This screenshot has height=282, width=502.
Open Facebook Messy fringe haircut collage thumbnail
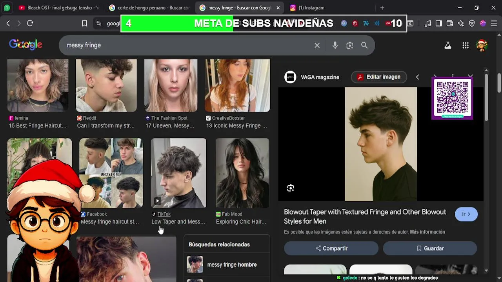tap(111, 173)
